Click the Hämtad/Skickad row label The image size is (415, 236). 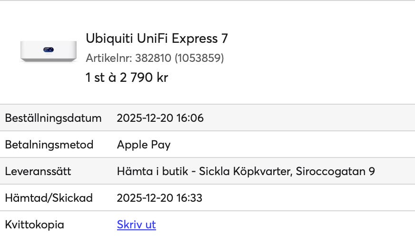pyautogui.click(x=49, y=198)
